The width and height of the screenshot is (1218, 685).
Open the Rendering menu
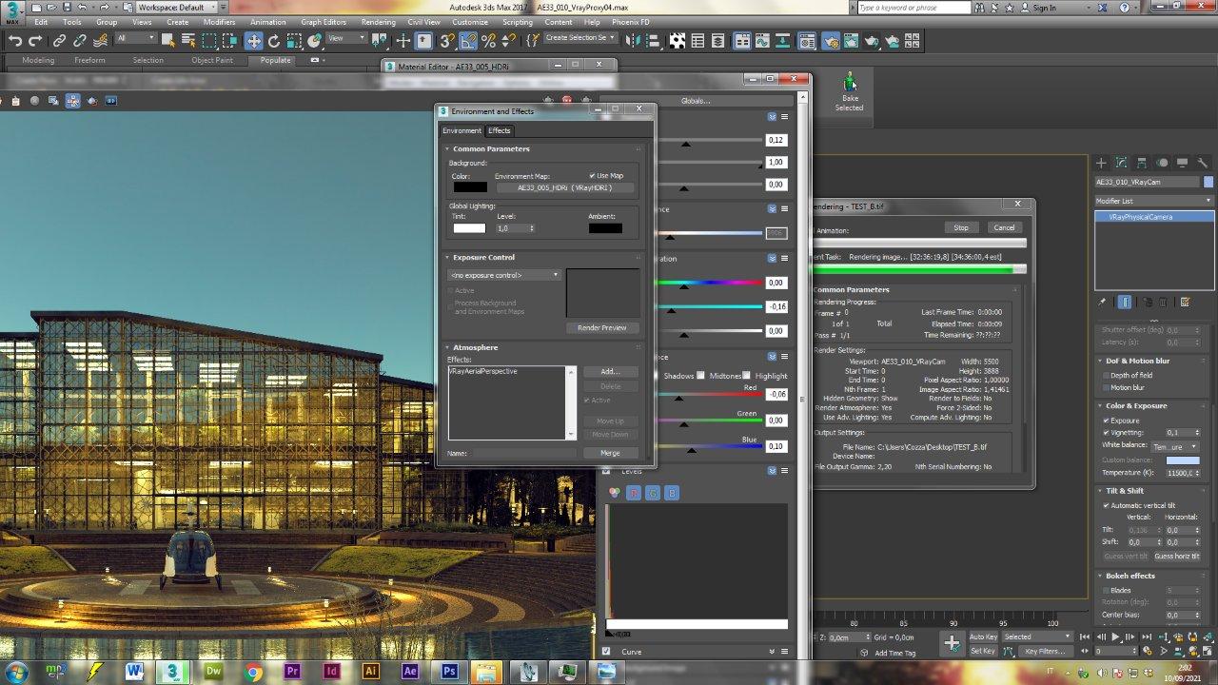click(x=378, y=22)
